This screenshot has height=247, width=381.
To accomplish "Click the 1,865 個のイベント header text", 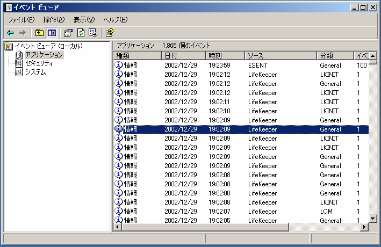I will click(x=186, y=46).
